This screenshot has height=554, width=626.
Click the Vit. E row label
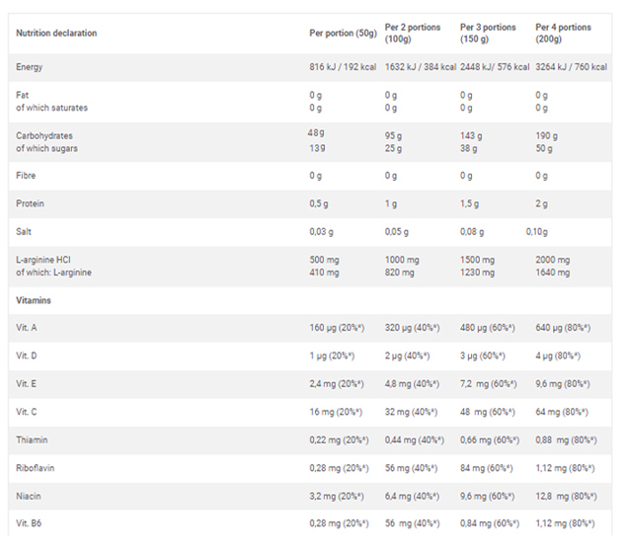pyautogui.click(x=26, y=384)
